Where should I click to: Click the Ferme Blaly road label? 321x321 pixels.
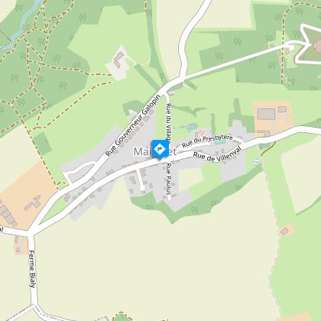[31, 269]
